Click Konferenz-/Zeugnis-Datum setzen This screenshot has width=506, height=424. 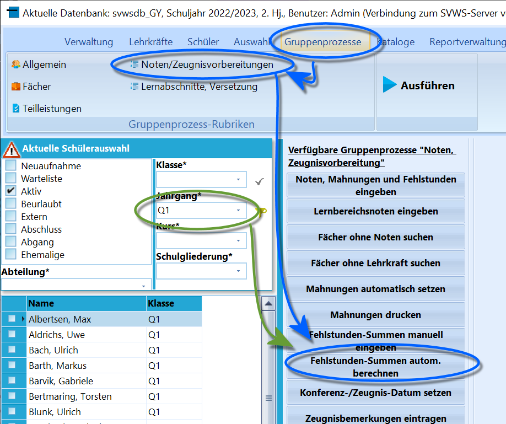click(375, 392)
